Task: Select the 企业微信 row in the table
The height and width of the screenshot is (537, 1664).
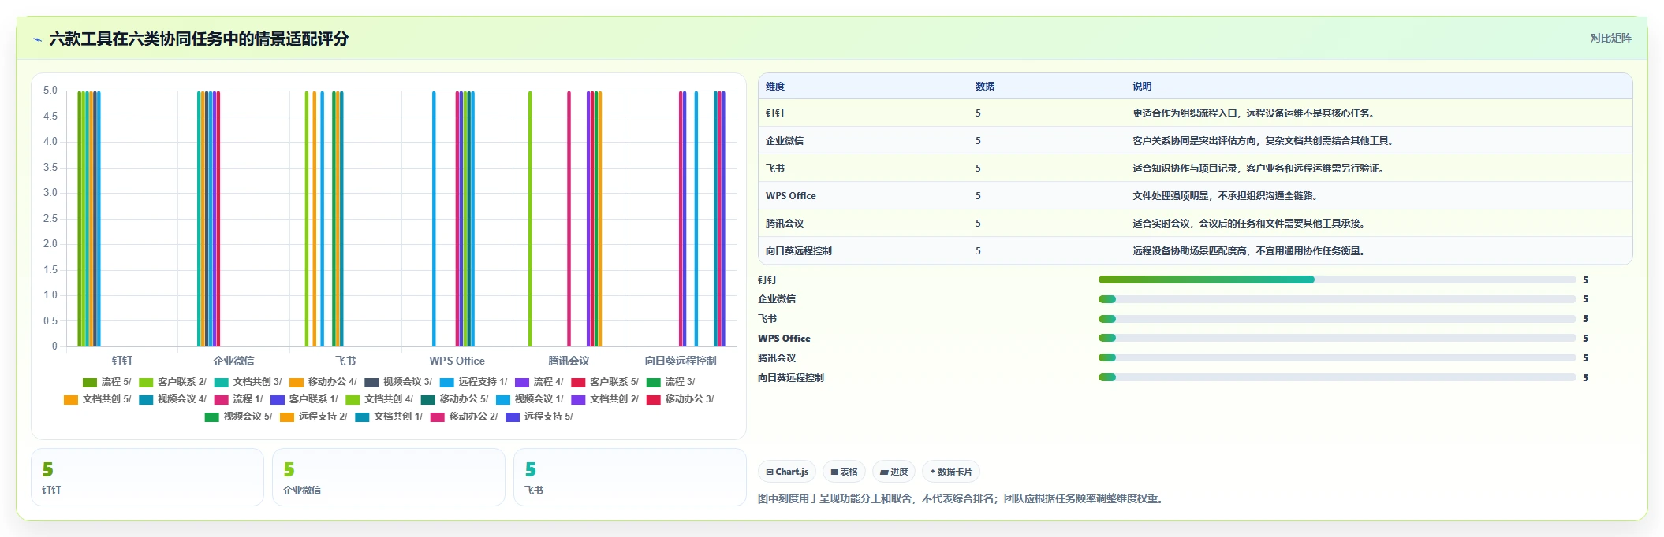Action: pyautogui.click(x=1195, y=141)
